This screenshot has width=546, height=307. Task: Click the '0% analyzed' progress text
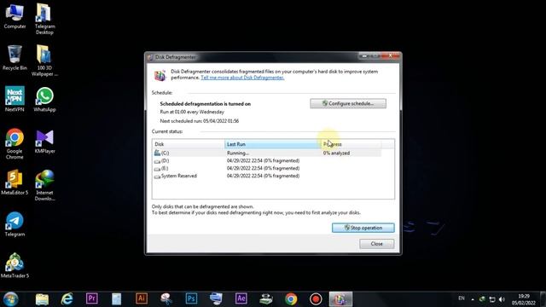click(336, 153)
